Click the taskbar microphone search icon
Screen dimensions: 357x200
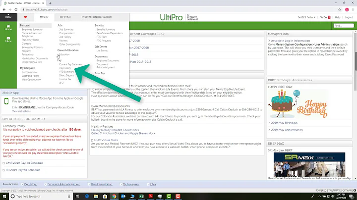pyautogui.click(x=69, y=196)
